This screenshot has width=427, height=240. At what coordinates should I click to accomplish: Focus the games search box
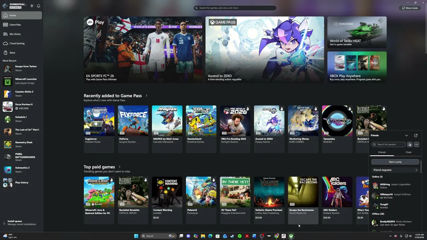tap(235, 8)
